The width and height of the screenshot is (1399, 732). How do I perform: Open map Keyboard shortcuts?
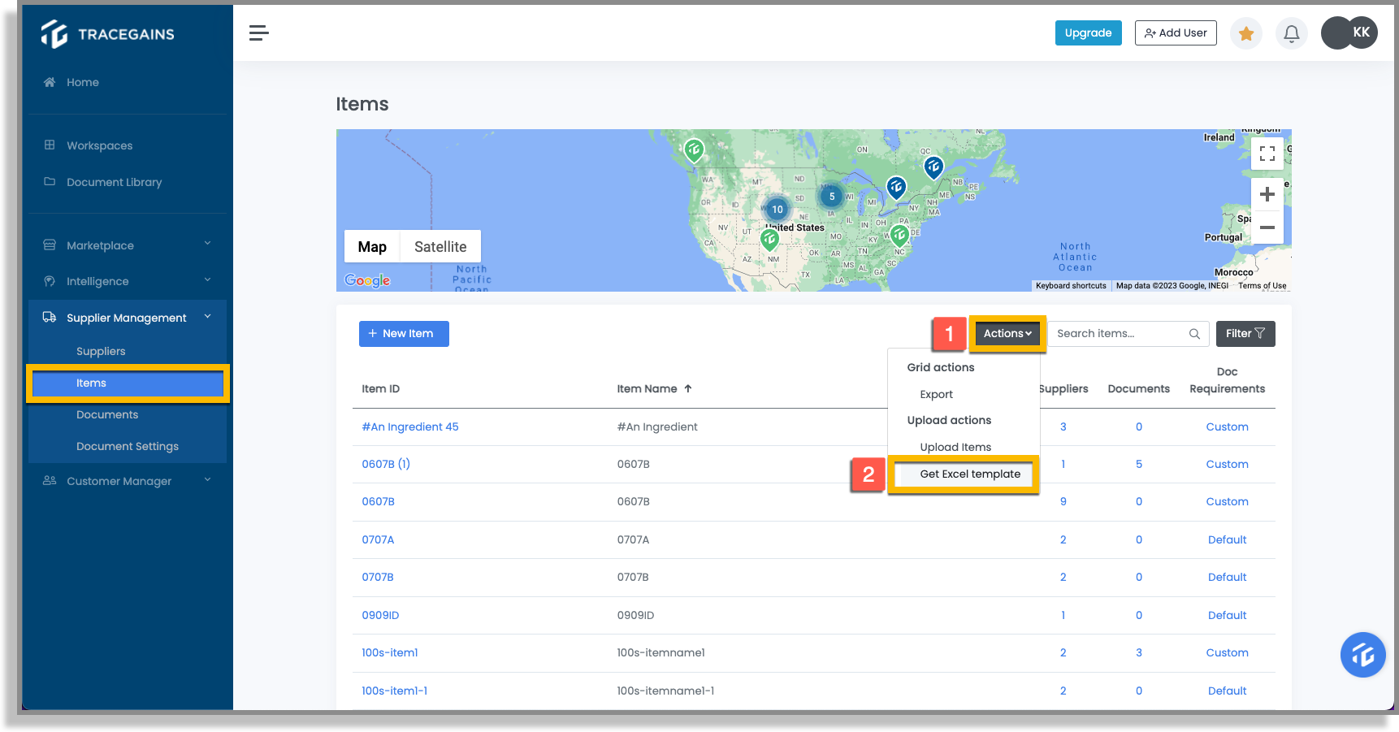[1071, 286]
